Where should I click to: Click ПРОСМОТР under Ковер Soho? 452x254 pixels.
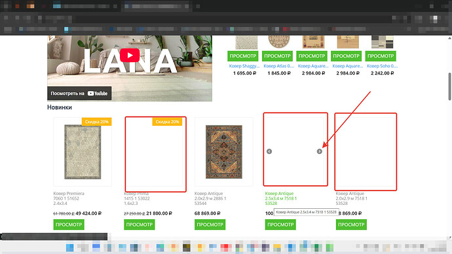tap(381, 56)
